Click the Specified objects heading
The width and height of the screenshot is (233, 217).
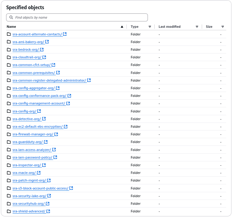click(25, 7)
